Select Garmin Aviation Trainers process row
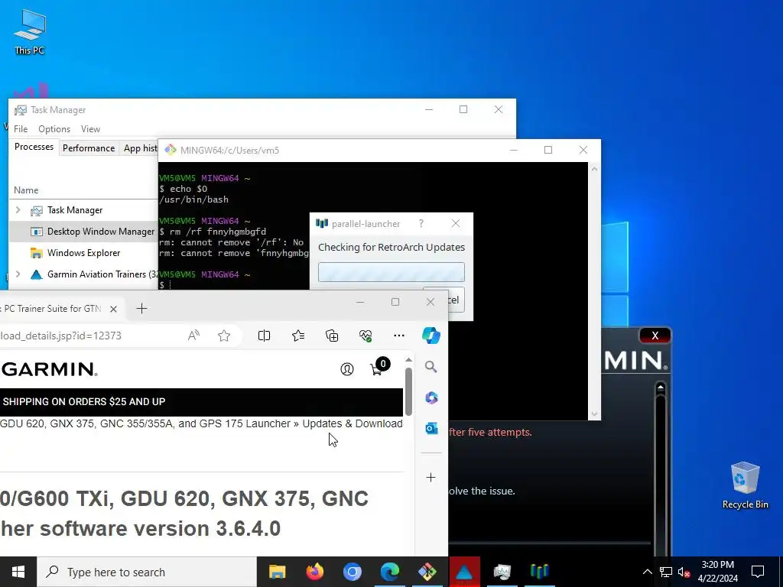 (83, 274)
